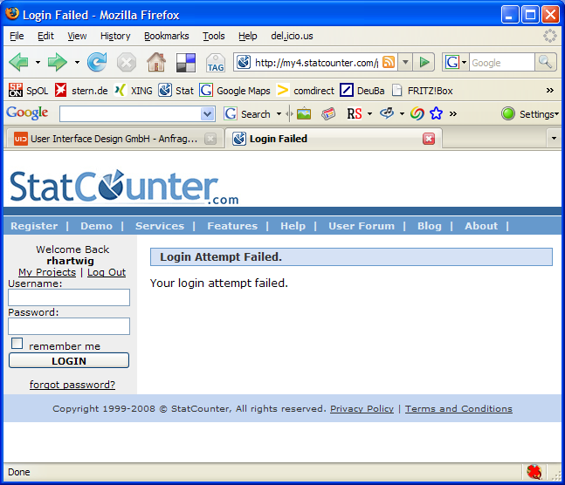Open the Settings menu on Google Toolbar
The width and height of the screenshot is (565, 485).
(x=530, y=114)
